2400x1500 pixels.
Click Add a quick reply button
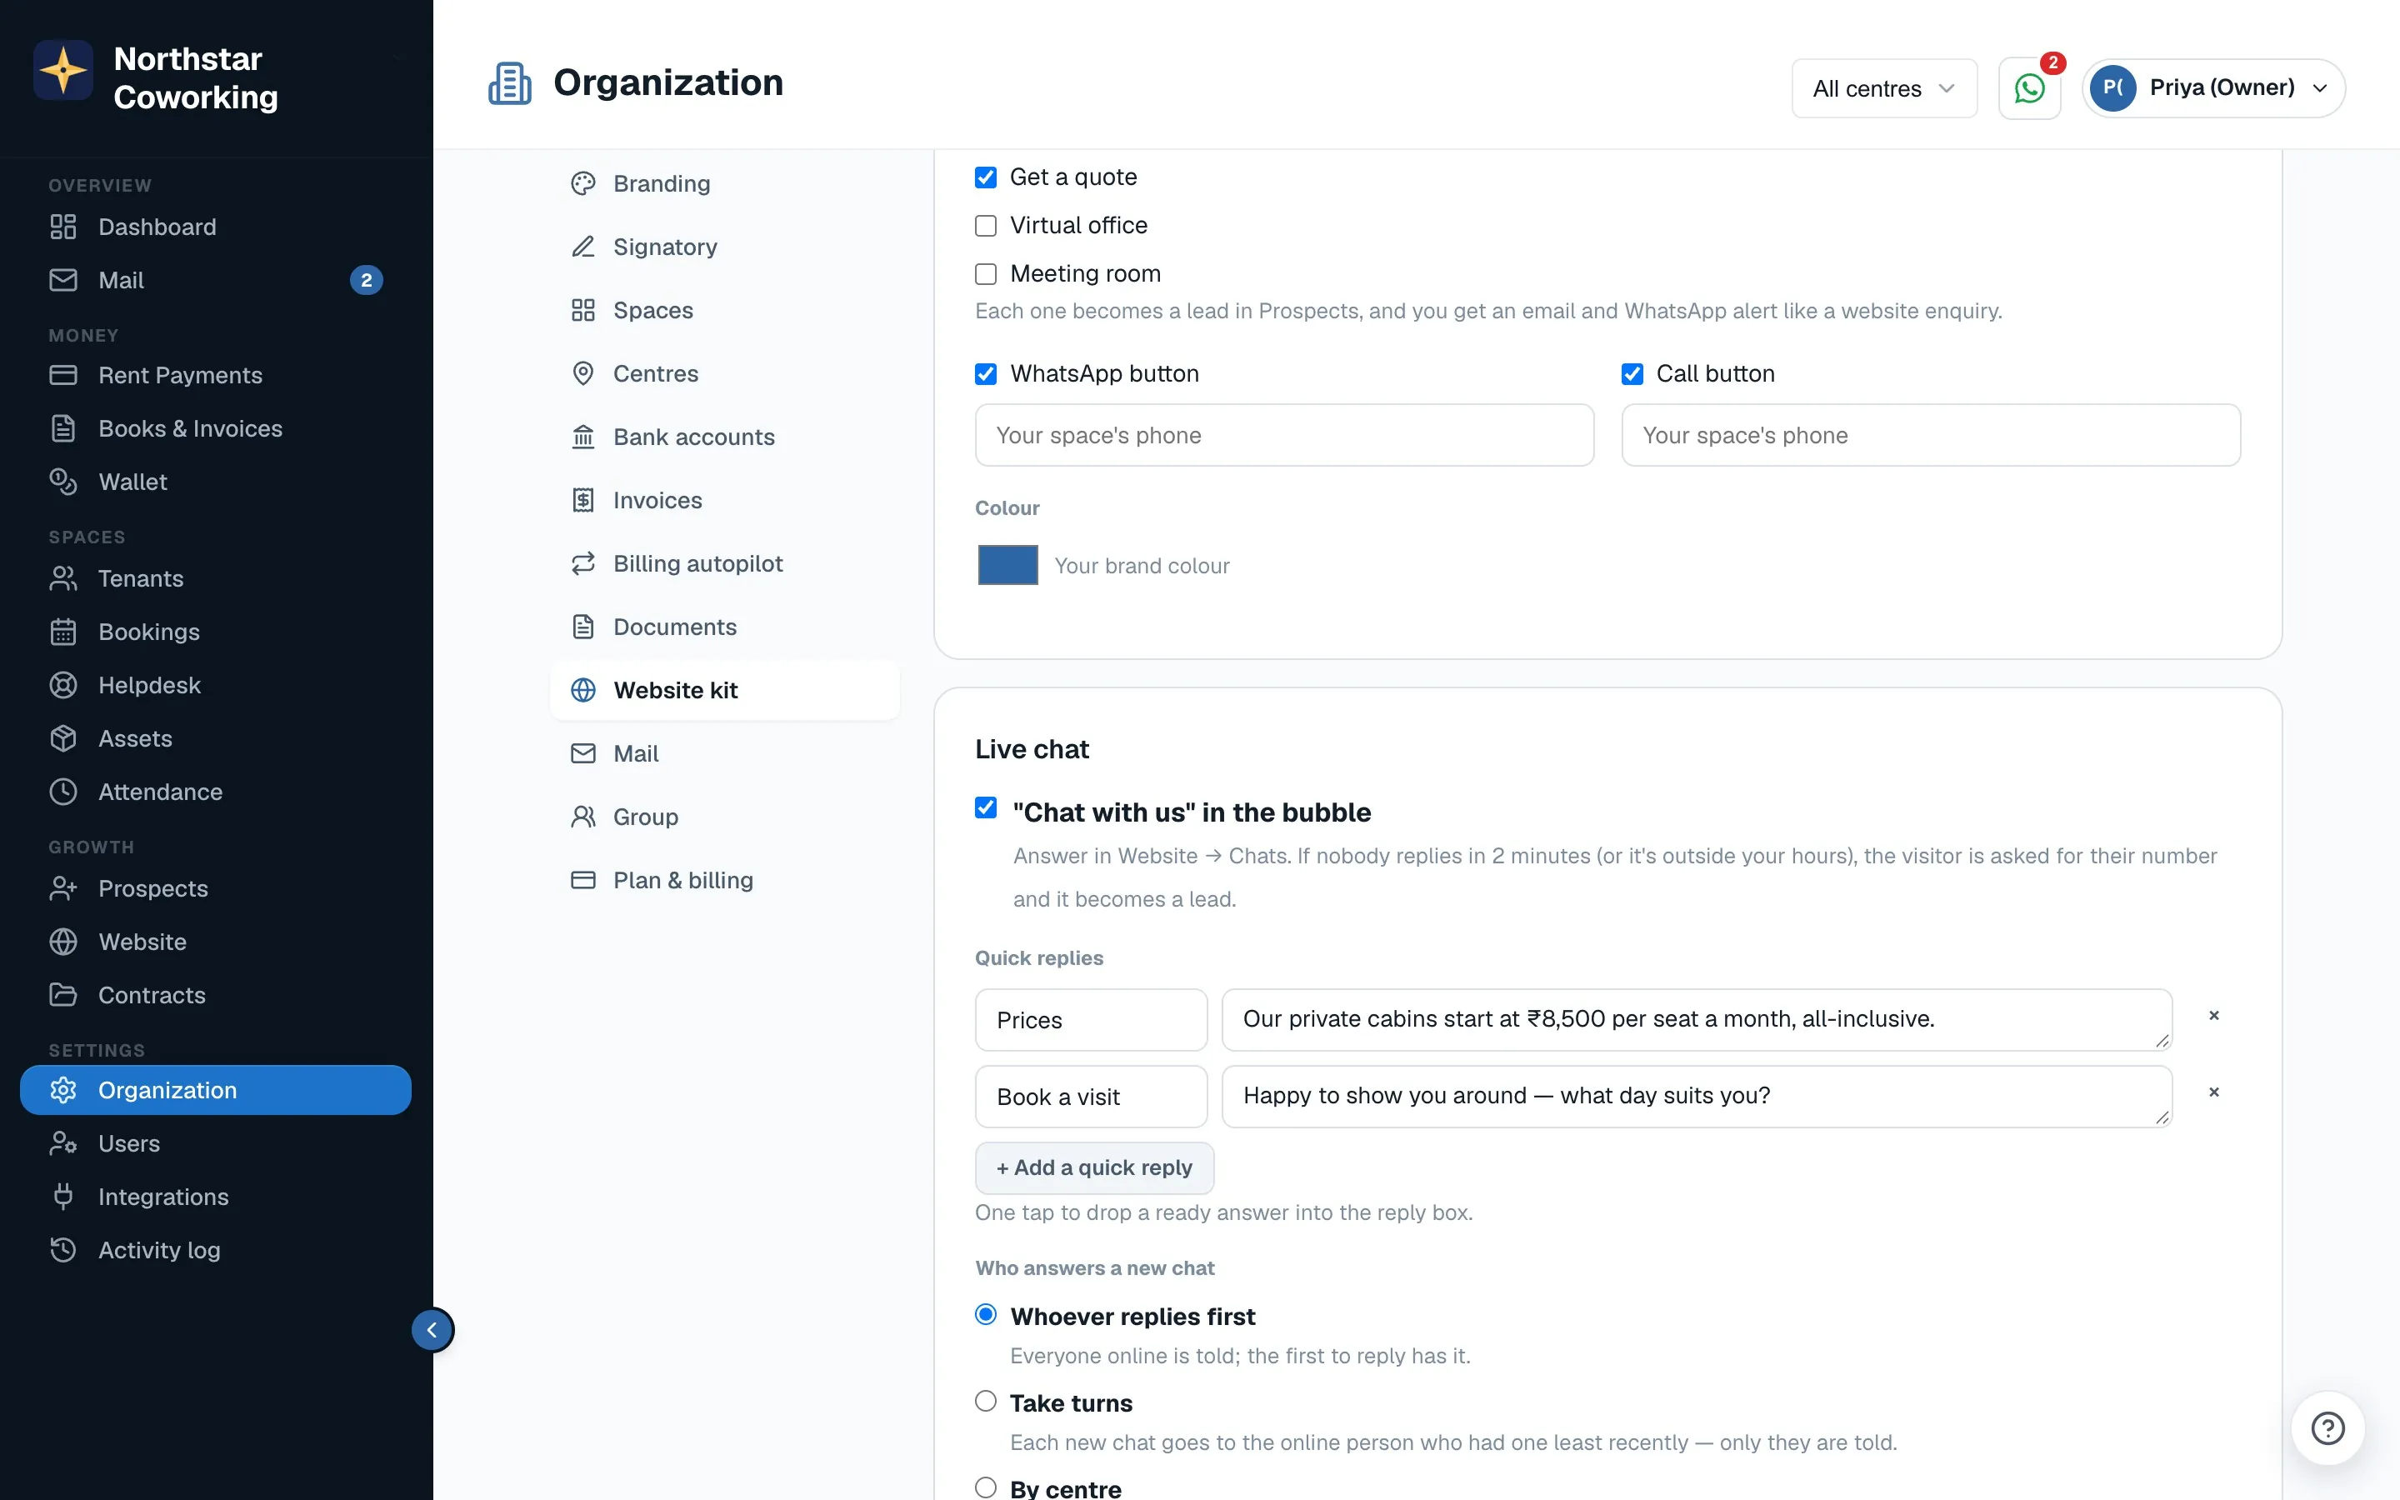(x=1094, y=1167)
